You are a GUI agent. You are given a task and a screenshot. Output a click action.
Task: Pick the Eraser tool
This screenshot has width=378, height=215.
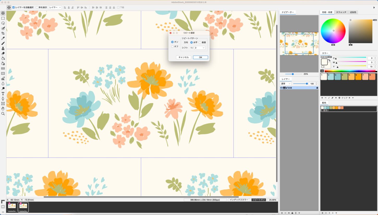pos(3,53)
